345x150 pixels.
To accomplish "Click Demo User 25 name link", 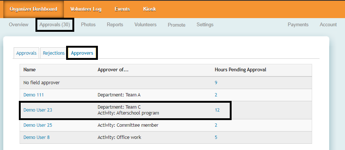I will click(38, 125).
